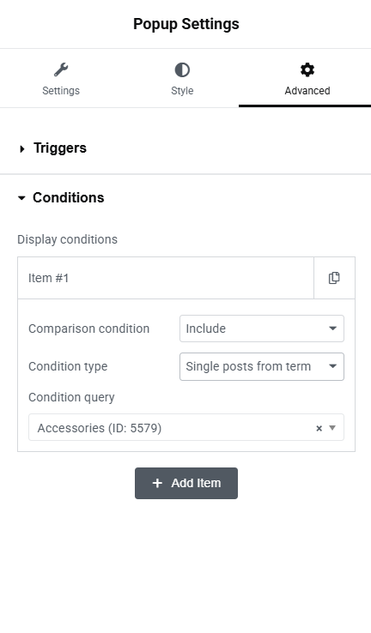This screenshot has width=371, height=633.
Task: Click the half-circle Style icon
Action: (x=182, y=69)
